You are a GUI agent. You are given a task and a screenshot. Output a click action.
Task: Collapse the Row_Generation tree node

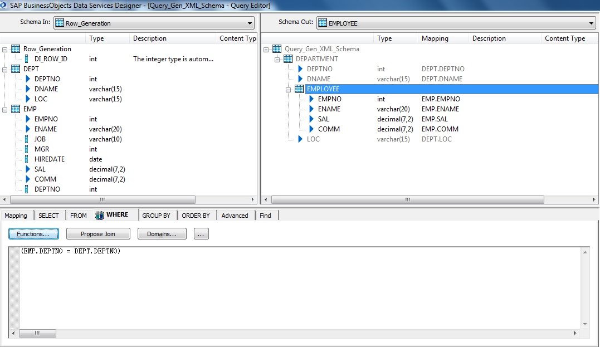click(4, 50)
